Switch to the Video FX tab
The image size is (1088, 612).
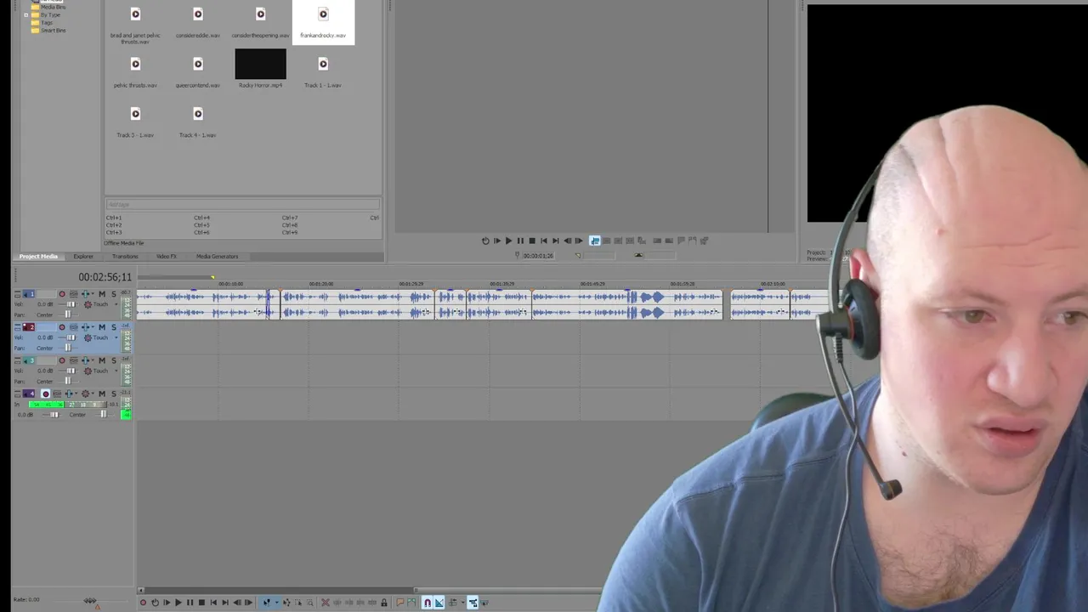pos(167,256)
